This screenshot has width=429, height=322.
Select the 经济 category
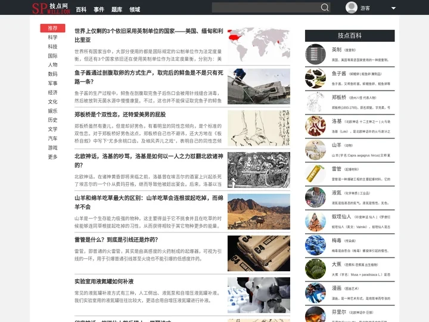coord(52,92)
